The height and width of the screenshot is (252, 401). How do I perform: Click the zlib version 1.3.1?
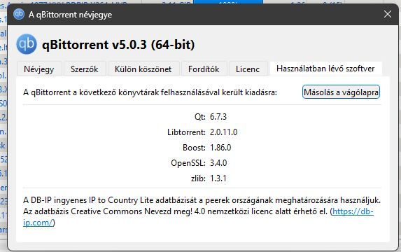[x=218, y=178]
